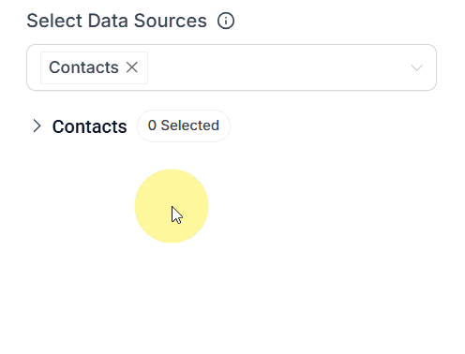This screenshot has height=354, width=465.
Task: Open the Contacts field list by its title
Action: point(89,126)
